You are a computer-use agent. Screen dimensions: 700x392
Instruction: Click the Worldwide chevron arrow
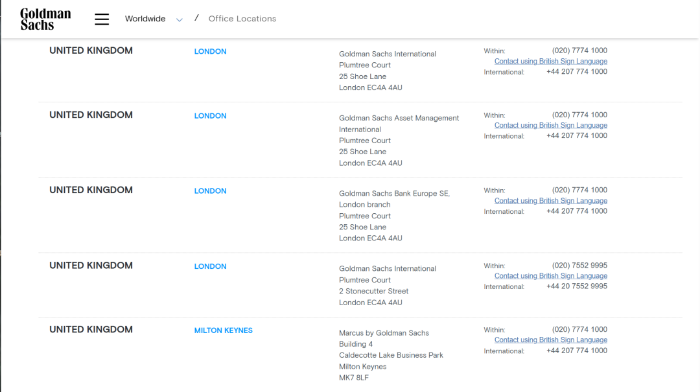coord(180,19)
